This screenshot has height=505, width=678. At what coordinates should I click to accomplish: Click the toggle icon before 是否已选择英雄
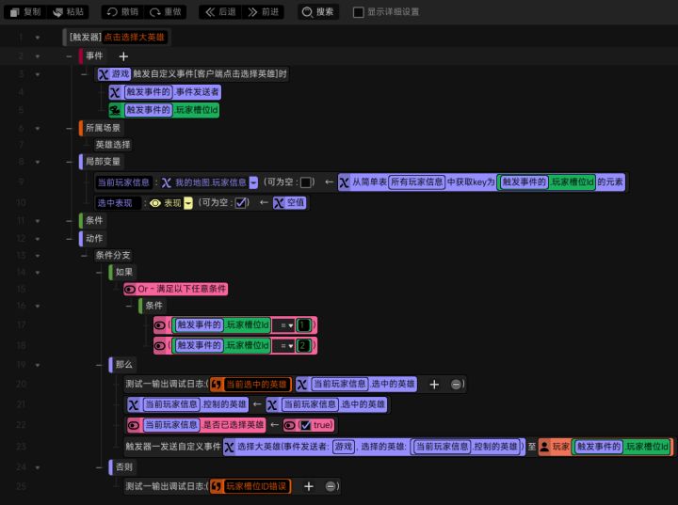click(x=134, y=425)
